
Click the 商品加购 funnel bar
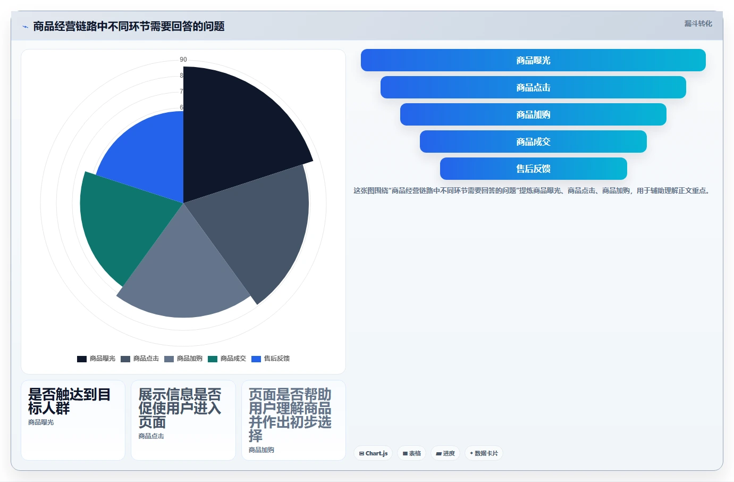(533, 114)
